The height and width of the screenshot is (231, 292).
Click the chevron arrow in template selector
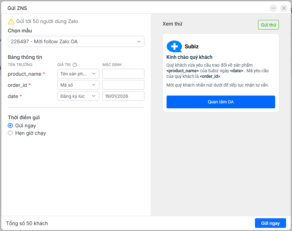(x=139, y=41)
